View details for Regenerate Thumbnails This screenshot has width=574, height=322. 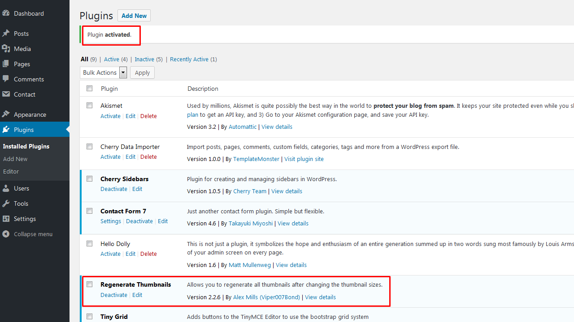pos(320,297)
